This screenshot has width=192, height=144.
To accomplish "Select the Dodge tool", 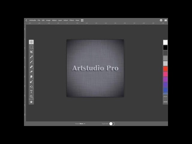I will pyautogui.click(x=31, y=82).
